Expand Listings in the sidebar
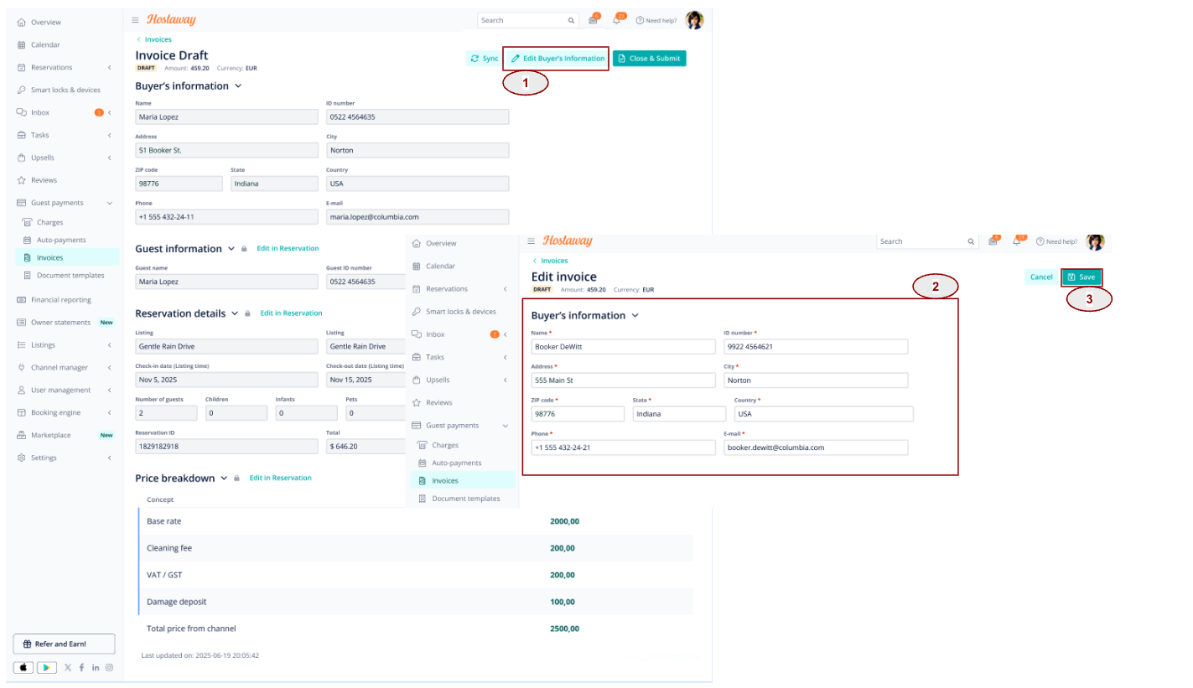This screenshot has height=688, width=1193. point(109,344)
